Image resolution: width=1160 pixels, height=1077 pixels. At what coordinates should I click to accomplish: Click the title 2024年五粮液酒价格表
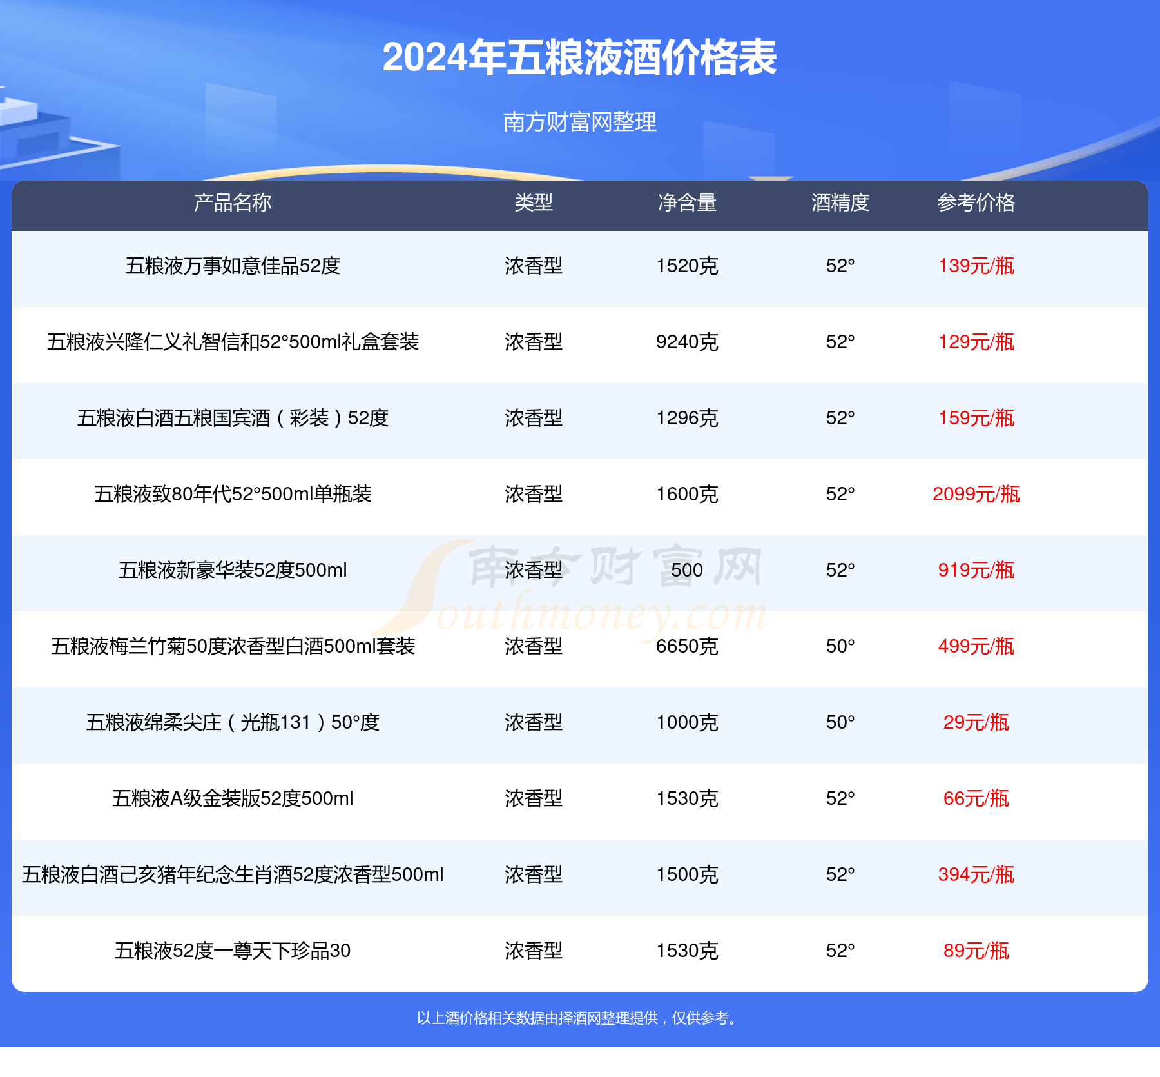pyautogui.click(x=579, y=57)
